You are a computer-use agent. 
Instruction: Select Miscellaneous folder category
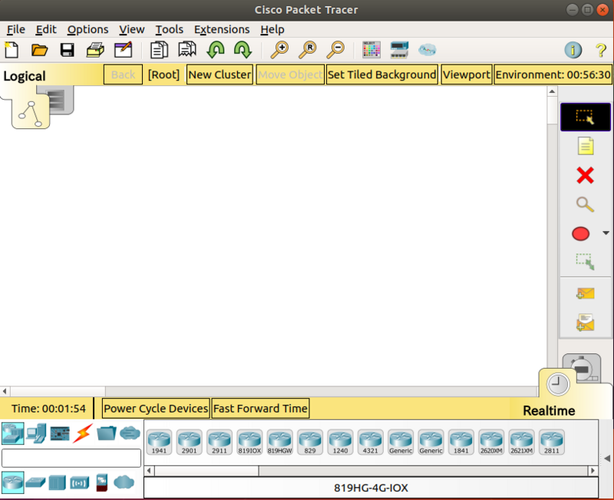[x=107, y=433]
